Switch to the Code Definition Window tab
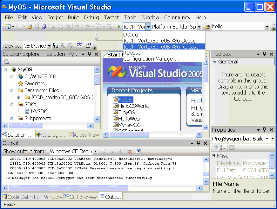The image size is (277, 209). click(x=32, y=197)
